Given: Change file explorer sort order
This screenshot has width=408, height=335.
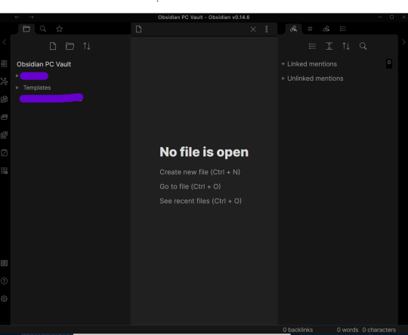Looking at the screenshot, I should point(87,46).
